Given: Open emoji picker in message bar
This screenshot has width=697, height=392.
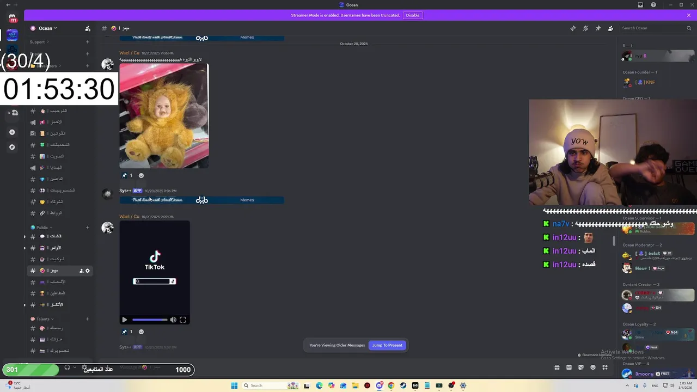Looking at the screenshot, I should [x=593, y=367].
